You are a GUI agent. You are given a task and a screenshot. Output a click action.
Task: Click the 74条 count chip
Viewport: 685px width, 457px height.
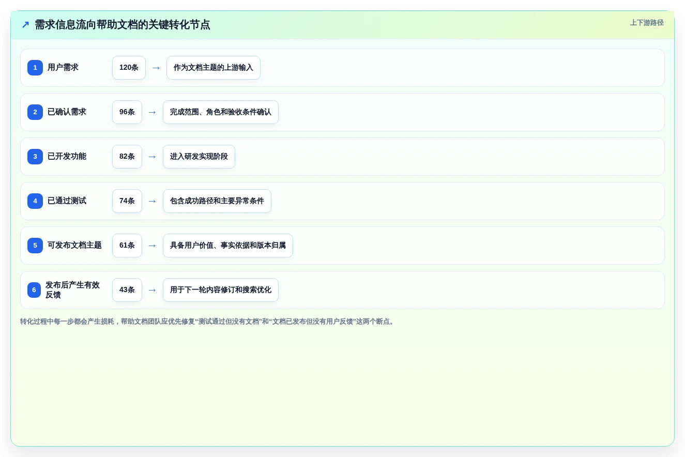(x=127, y=201)
